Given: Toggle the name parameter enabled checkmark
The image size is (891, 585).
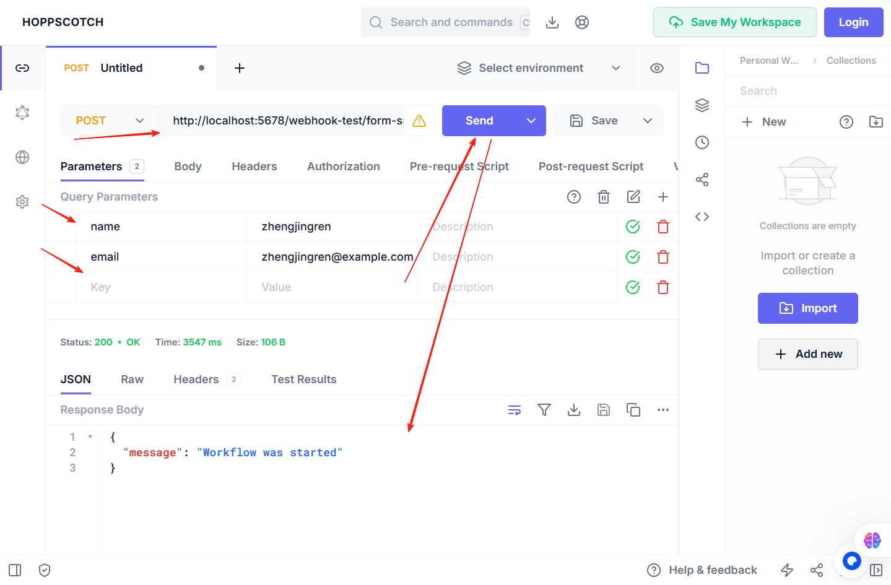Looking at the screenshot, I should [633, 227].
